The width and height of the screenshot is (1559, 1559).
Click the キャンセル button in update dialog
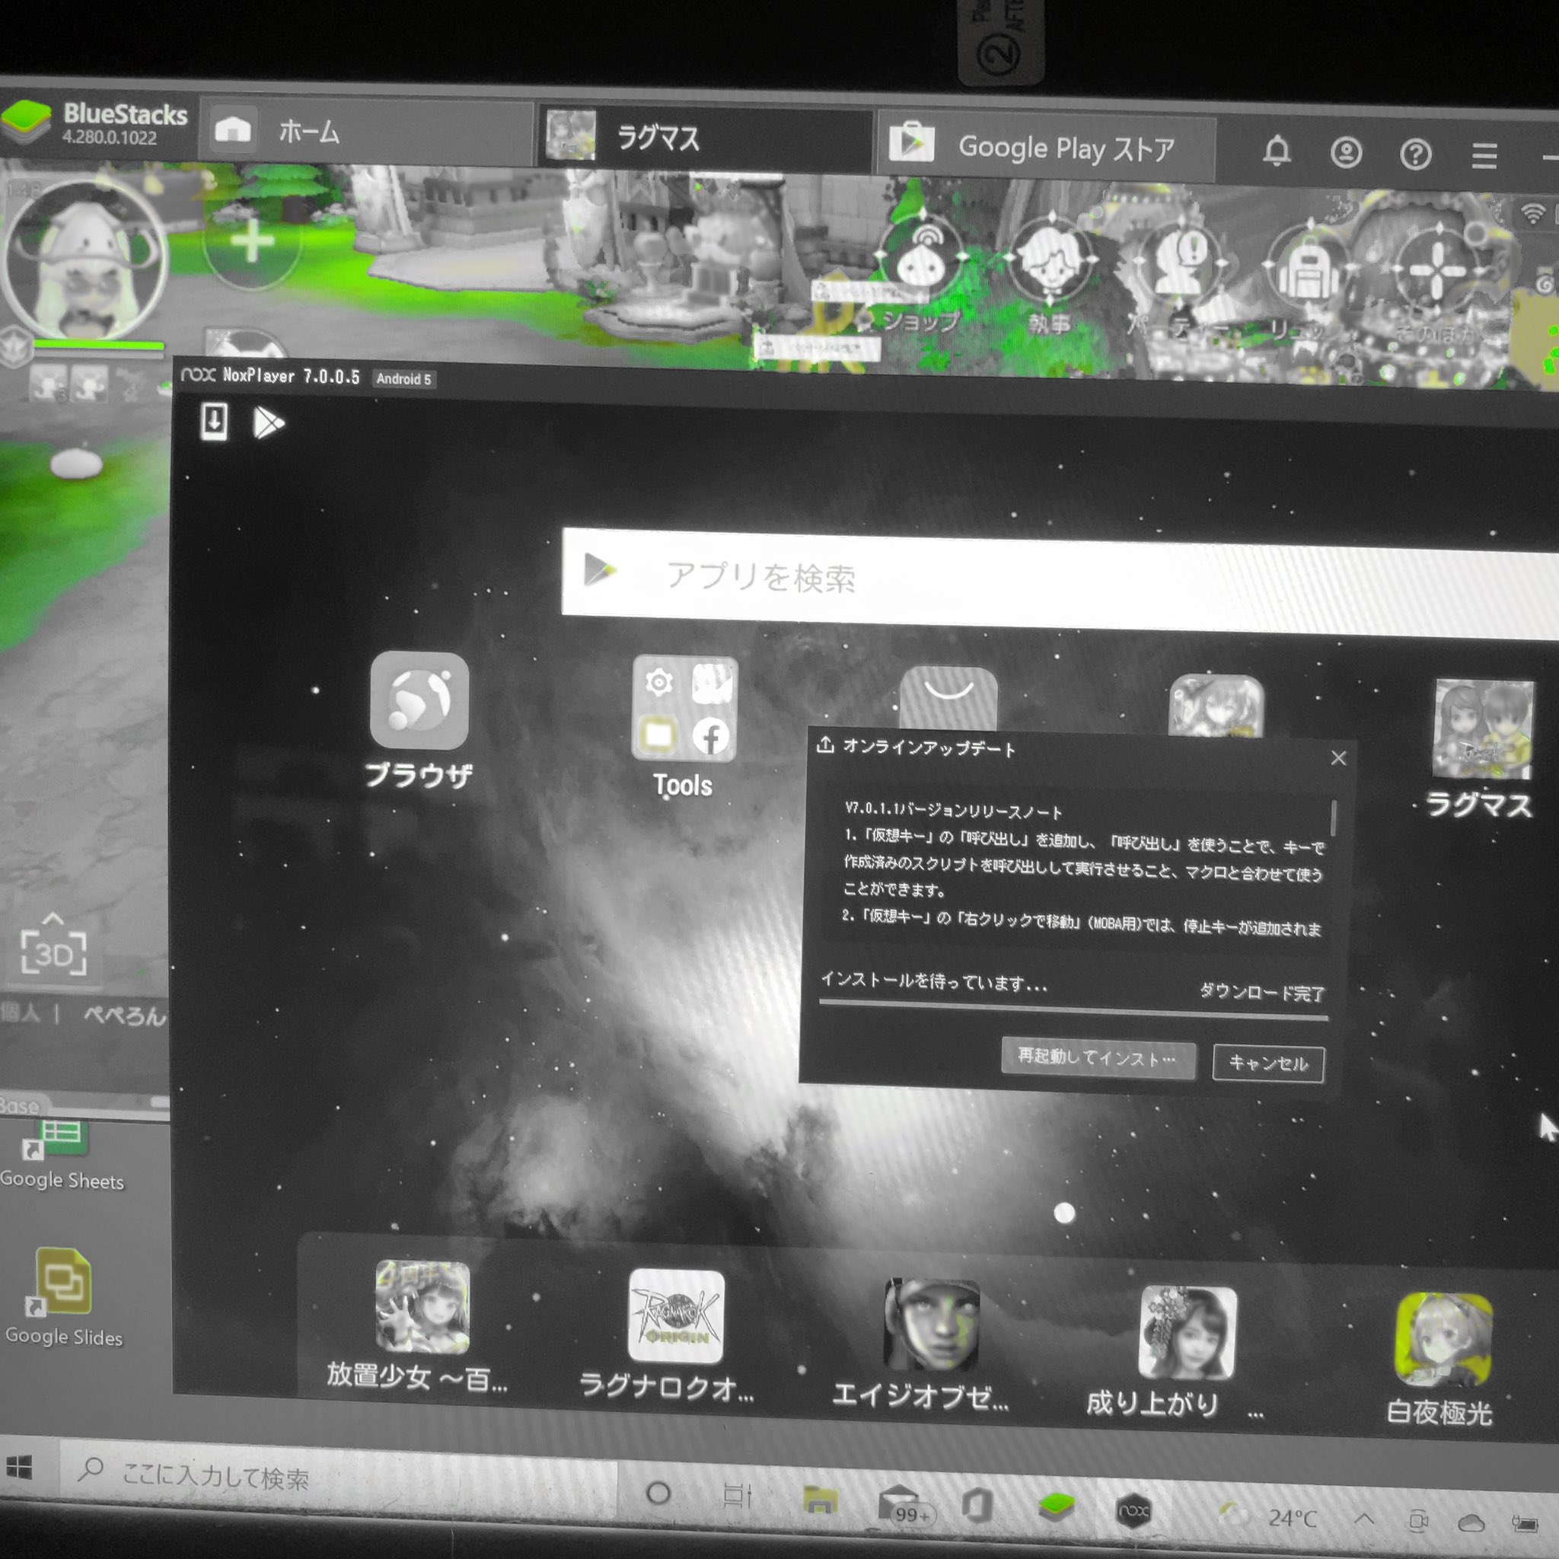tap(1267, 1063)
